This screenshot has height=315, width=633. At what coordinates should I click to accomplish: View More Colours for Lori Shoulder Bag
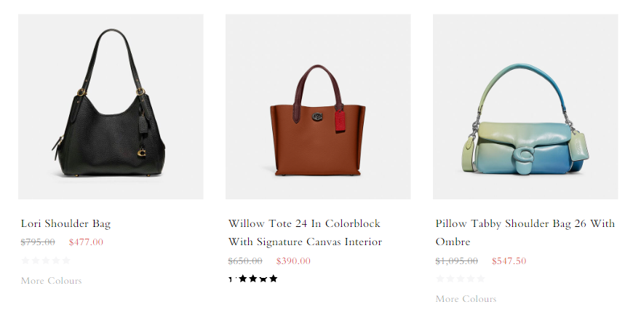pyautogui.click(x=51, y=281)
